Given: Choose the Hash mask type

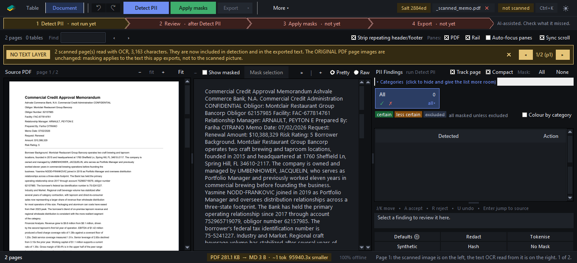Looking at the screenshot, I should pos(473,246).
